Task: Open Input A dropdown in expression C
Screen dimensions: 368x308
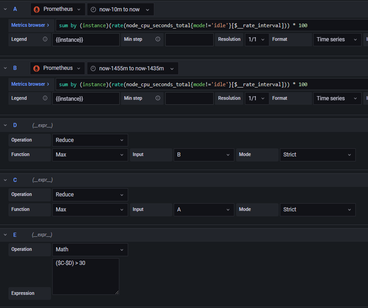Action: [x=204, y=209]
